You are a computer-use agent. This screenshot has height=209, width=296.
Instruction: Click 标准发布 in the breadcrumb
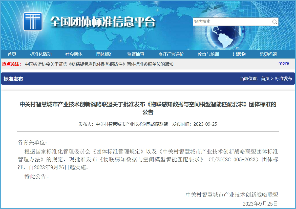tap(283, 79)
